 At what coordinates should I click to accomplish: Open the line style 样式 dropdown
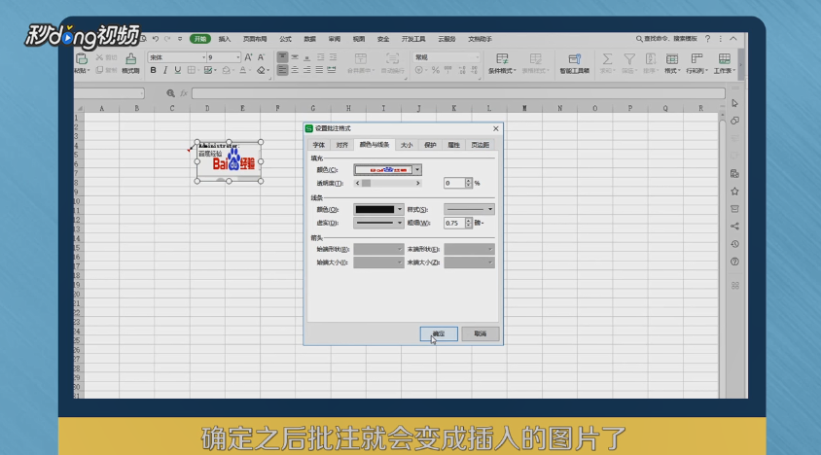pyautogui.click(x=489, y=209)
